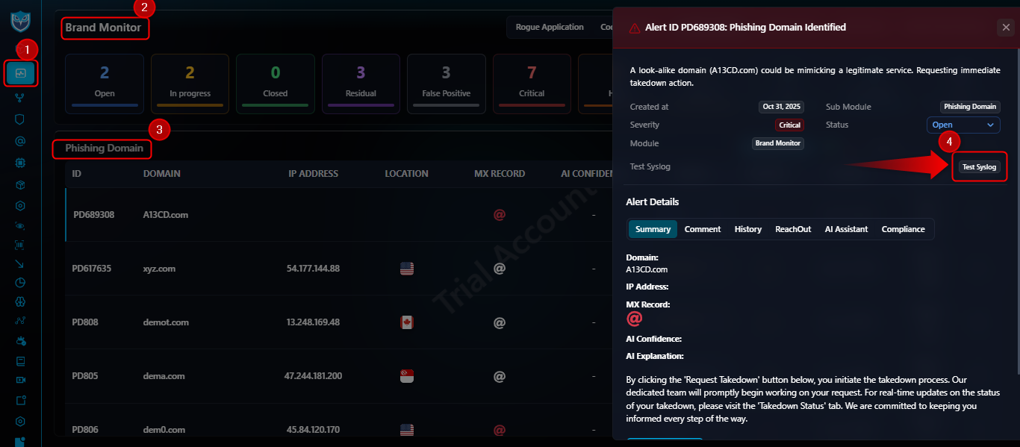The image size is (1020, 447).
Task: Click the barcode scan sidebar icon
Action: (20, 244)
